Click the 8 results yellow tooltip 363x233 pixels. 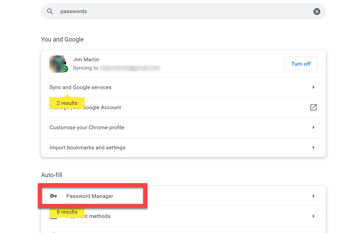[67, 212]
